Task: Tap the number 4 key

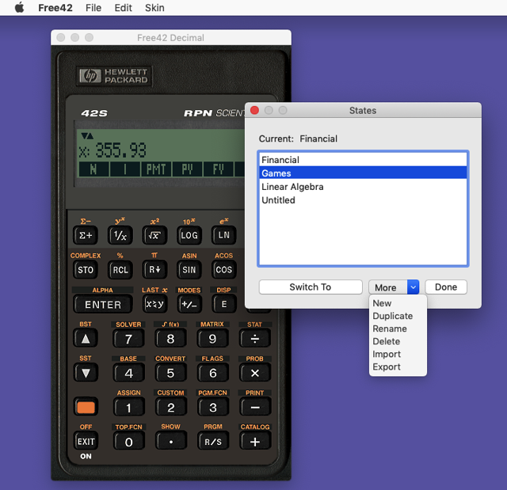Action: pyautogui.click(x=128, y=373)
